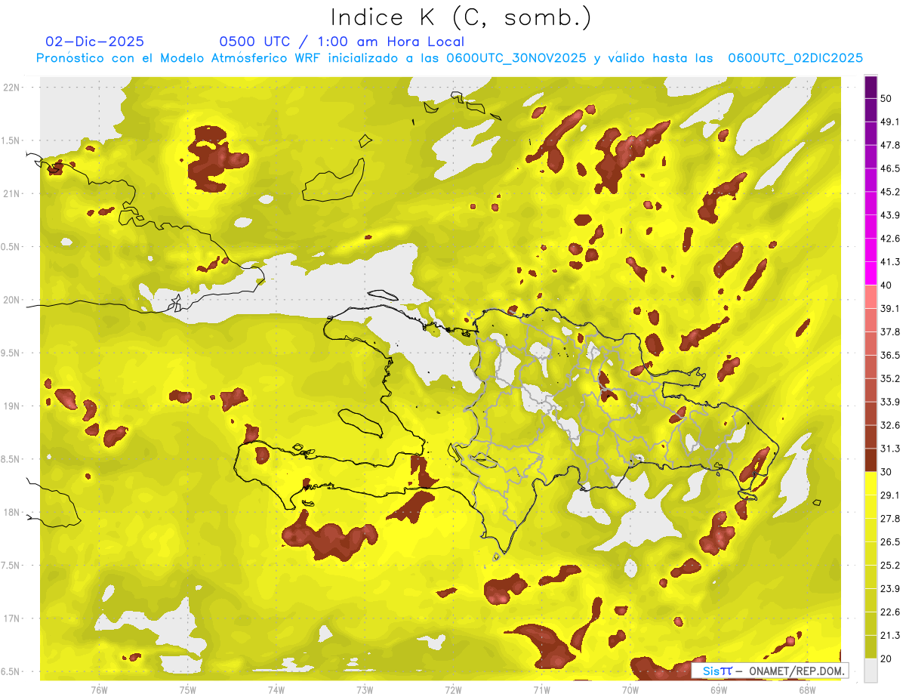Click the colorbar label 33.9

pos(890,402)
